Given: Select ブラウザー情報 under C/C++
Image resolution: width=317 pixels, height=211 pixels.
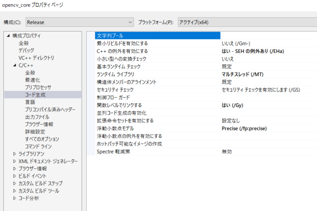Looking at the screenshot, I should 39,124.
